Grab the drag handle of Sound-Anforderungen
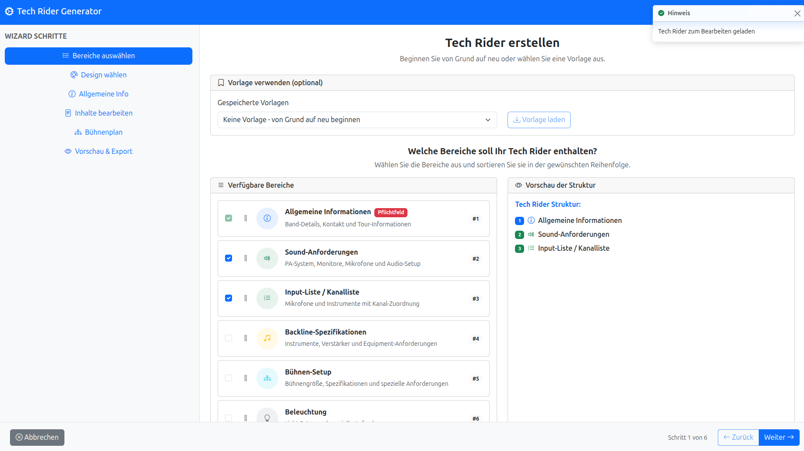This screenshot has height=451, width=804. (x=246, y=258)
